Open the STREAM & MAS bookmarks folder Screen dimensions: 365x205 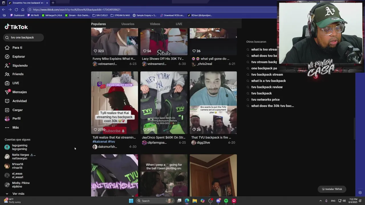coord(120,15)
